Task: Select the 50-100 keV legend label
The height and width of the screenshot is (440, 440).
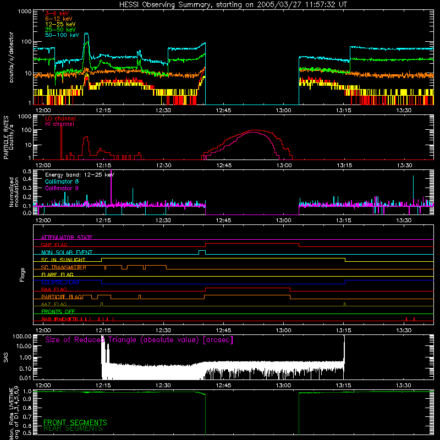Action: (62, 35)
